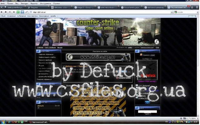Open the Закладки menu
The height and width of the screenshot is (125, 200).
point(24,3)
